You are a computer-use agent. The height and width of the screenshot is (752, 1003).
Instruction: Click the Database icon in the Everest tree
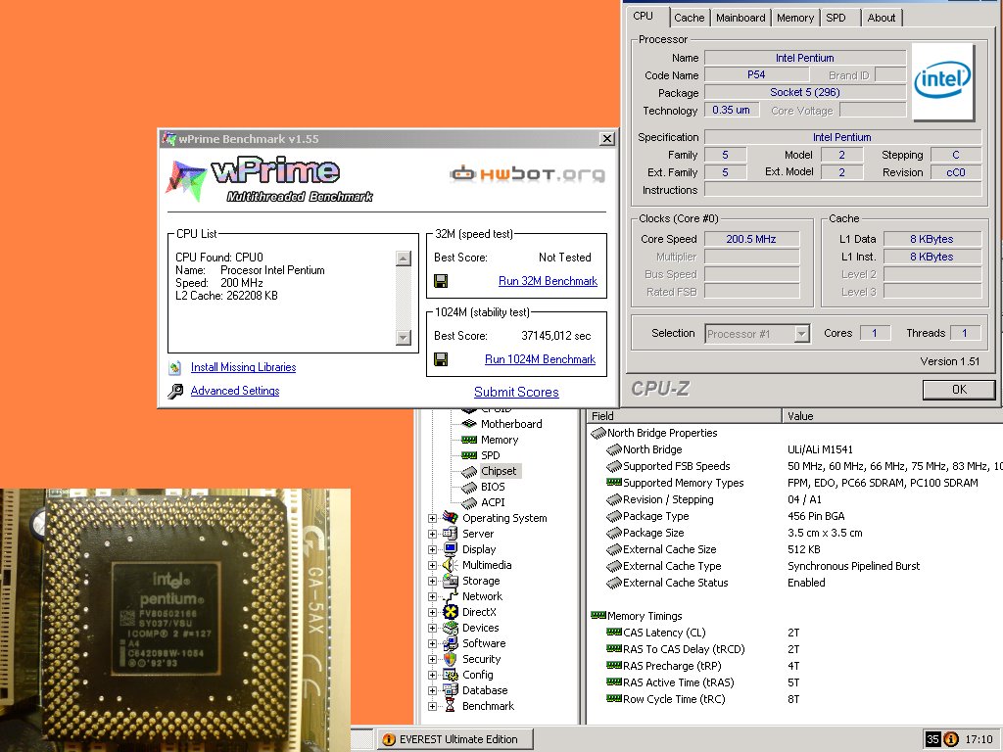451,690
